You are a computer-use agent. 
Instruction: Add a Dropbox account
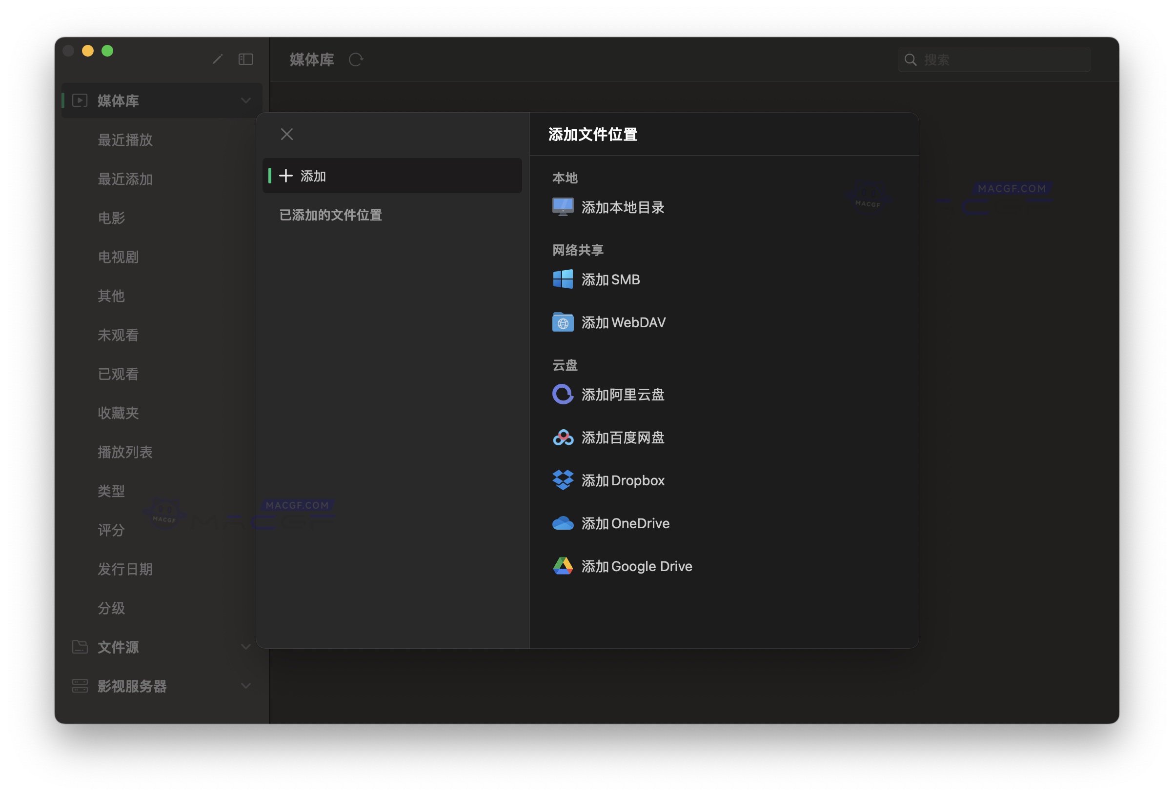(x=623, y=480)
